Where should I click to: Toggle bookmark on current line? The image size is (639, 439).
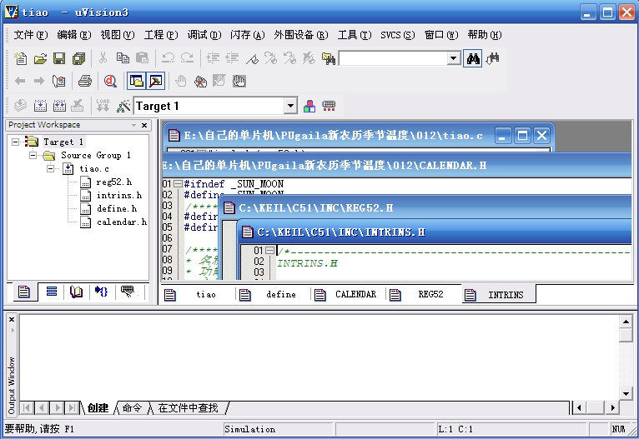click(252, 58)
